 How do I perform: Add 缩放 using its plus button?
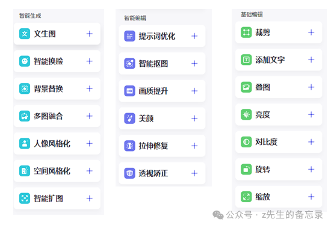(311, 197)
